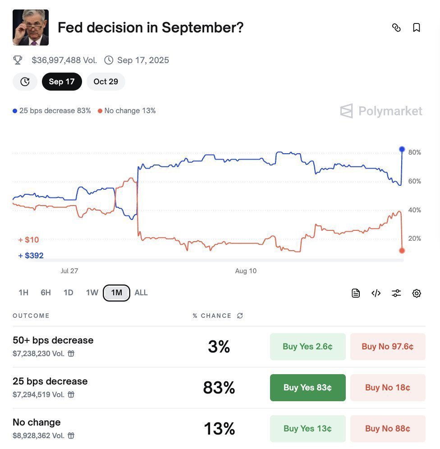Viewport: 440px width, 449px height.
Task: Click Jerome Powell market thumbnail
Action: click(x=31, y=27)
